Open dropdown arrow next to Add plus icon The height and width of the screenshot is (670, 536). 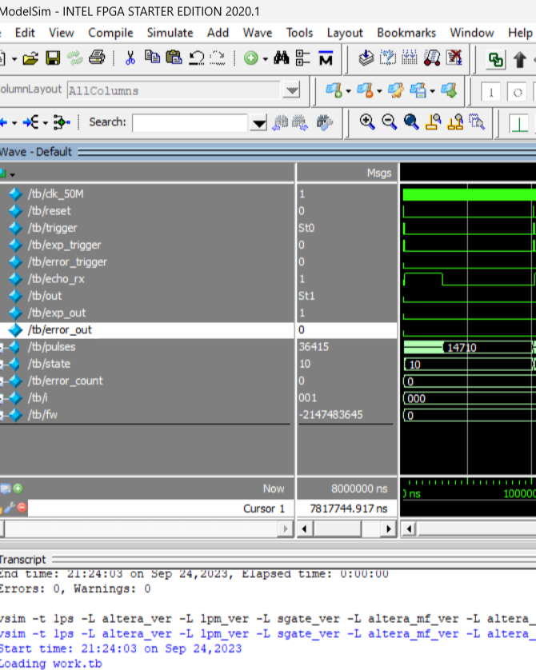pos(266,59)
